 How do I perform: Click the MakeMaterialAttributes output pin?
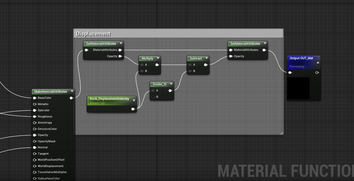point(71,98)
